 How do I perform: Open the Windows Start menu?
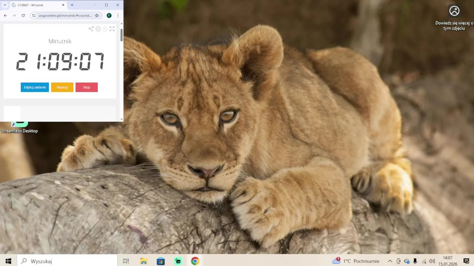click(8, 261)
